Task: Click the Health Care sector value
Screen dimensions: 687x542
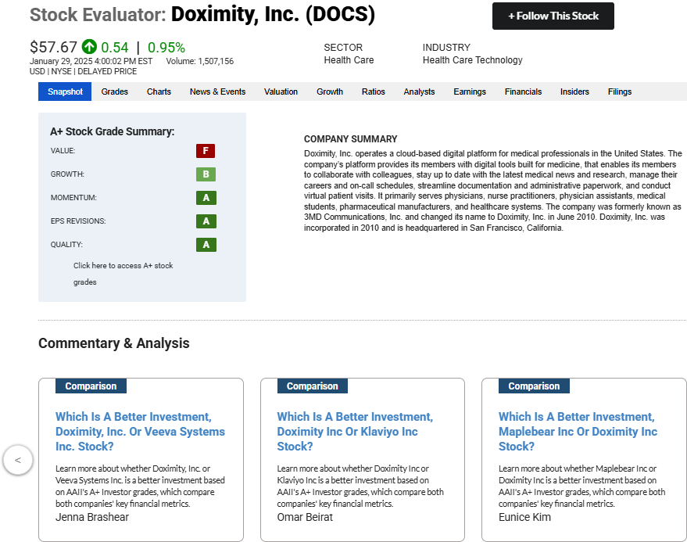Action: 349,60
